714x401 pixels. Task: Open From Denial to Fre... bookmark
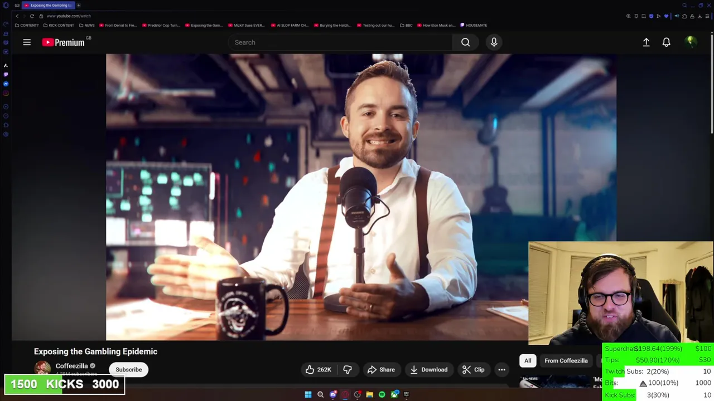pyautogui.click(x=118, y=25)
